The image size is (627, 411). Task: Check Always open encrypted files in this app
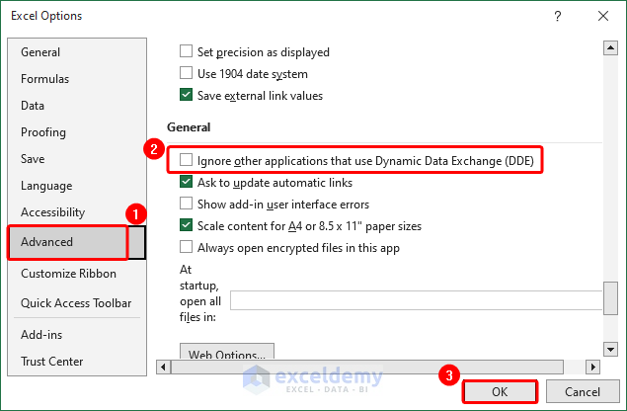point(186,247)
